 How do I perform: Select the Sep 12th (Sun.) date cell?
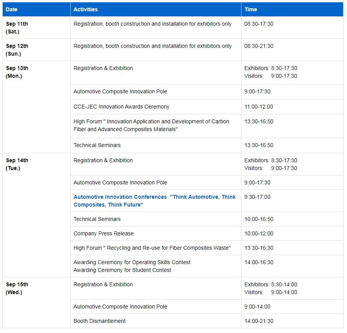tap(17, 50)
